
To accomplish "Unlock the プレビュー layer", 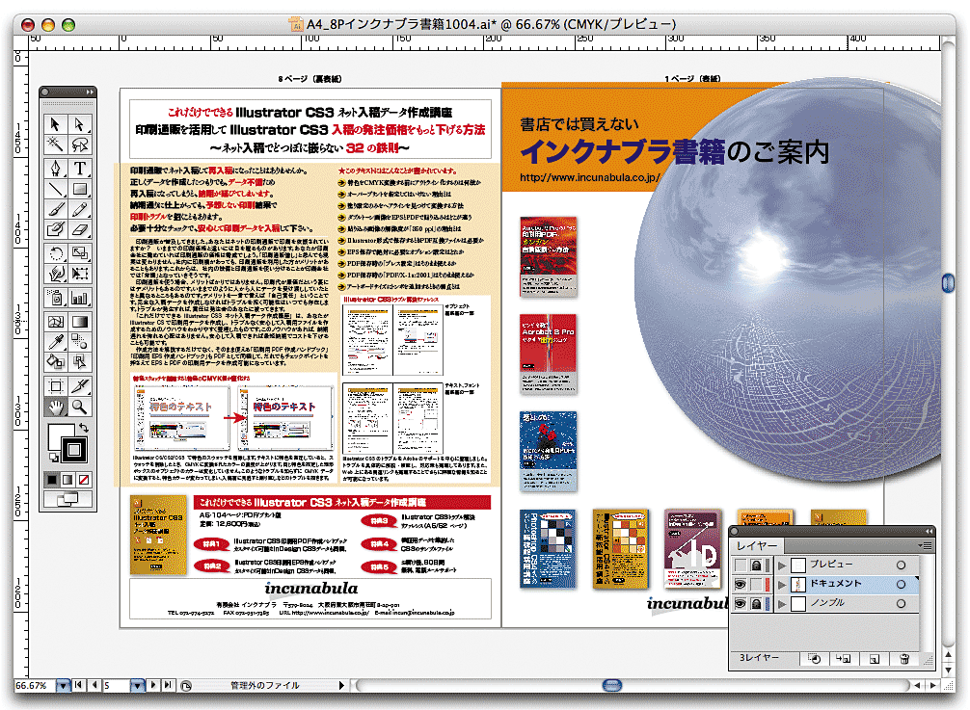I will point(756,565).
